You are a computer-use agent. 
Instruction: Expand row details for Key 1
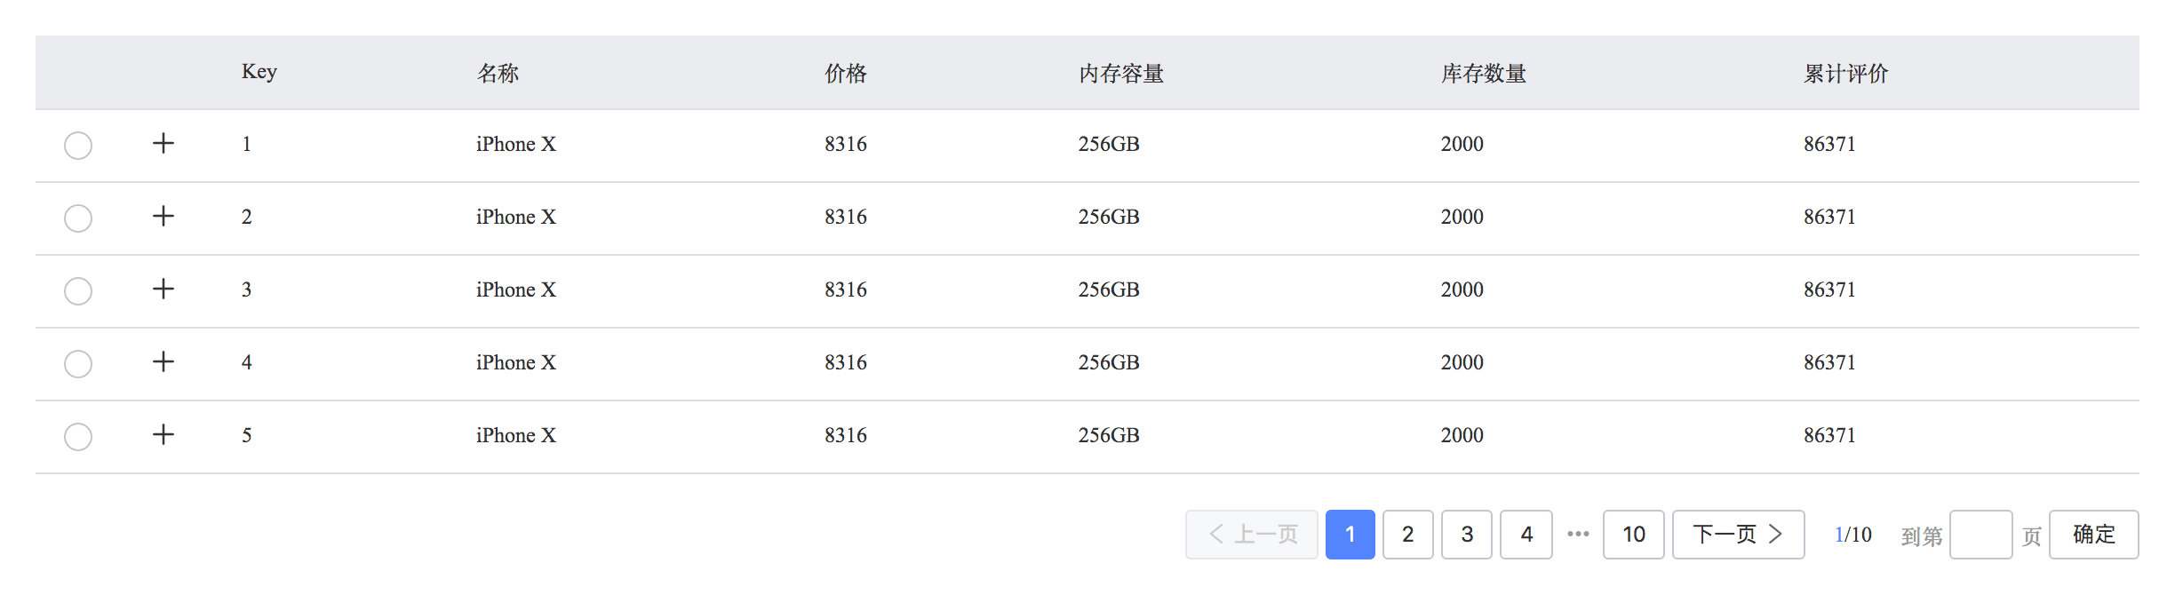pos(164,144)
